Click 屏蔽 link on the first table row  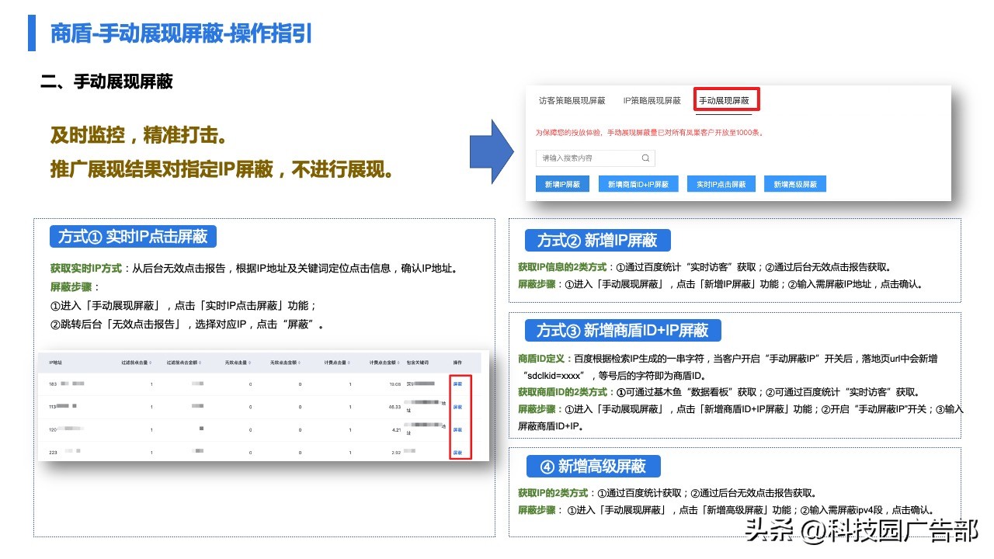pos(458,384)
